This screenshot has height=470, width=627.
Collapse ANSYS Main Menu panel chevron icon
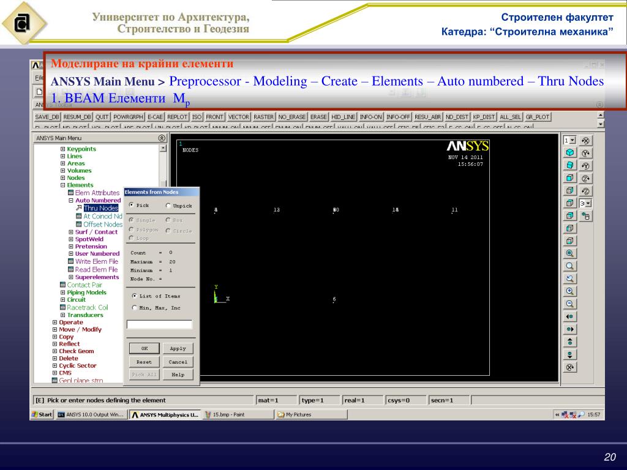(x=162, y=138)
